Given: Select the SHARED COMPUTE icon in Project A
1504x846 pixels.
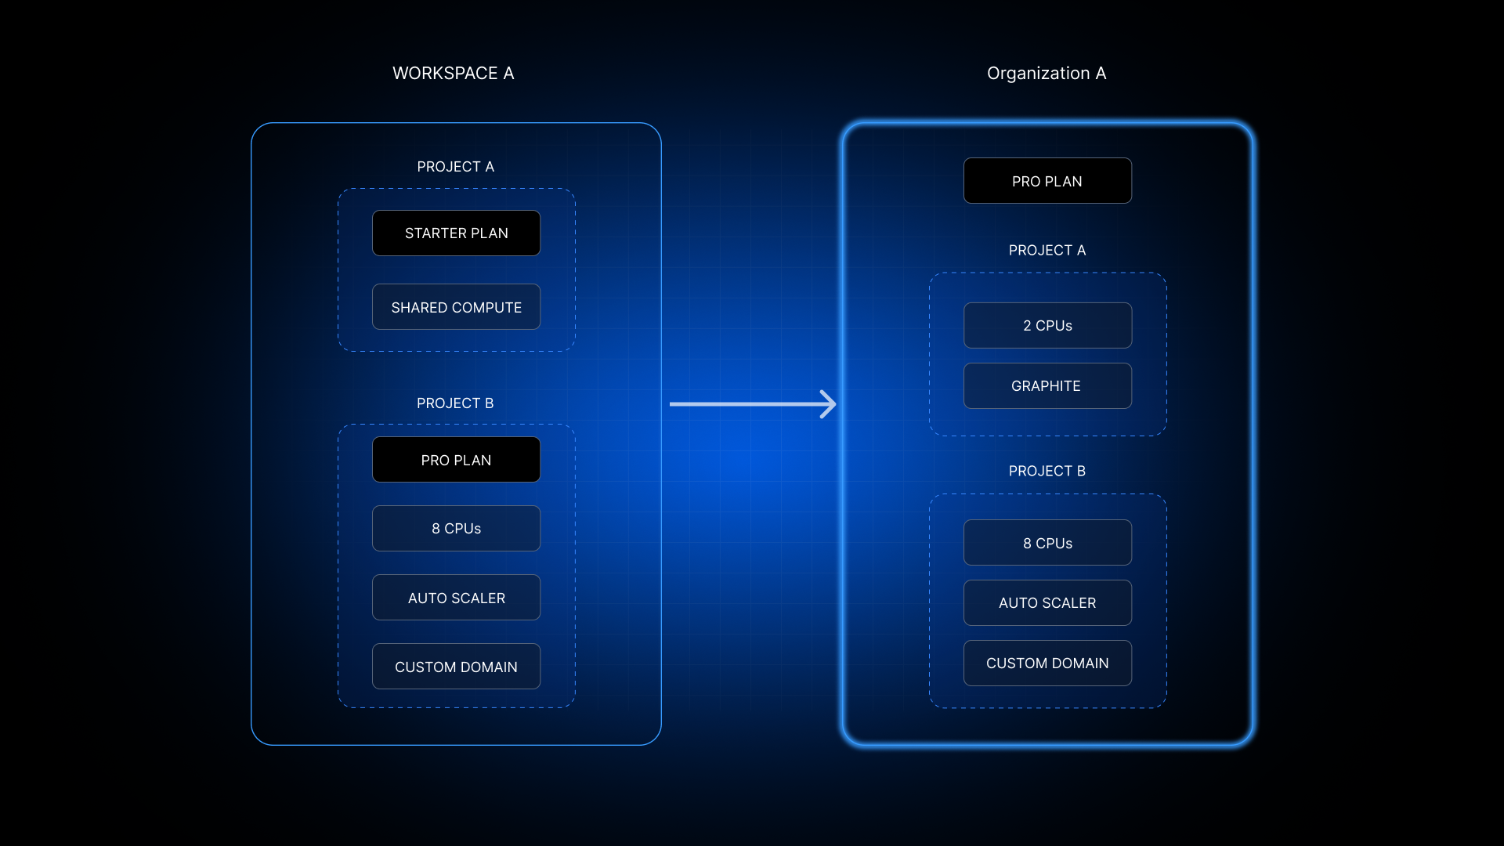Looking at the screenshot, I should pyautogui.click(x=456, y=307).
